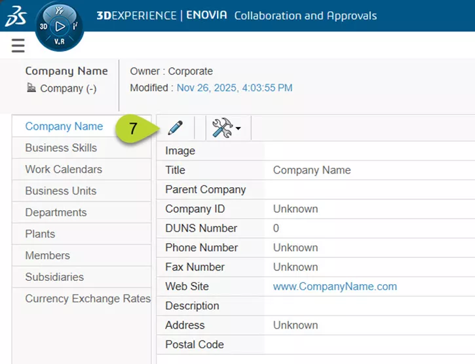The image size is (475, 364).
Task: Click the 3DS Dassault Systèmes logo
Action: point(16,17)
